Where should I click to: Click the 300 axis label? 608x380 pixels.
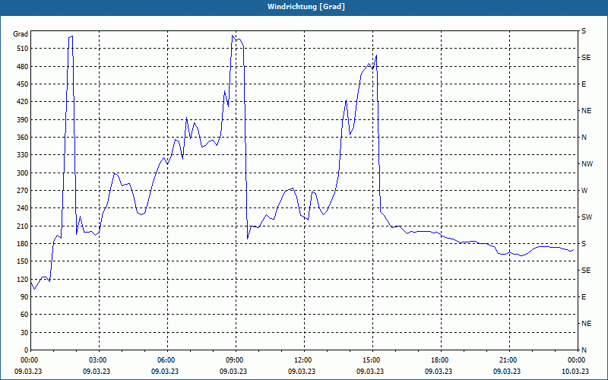coord(23,173)
